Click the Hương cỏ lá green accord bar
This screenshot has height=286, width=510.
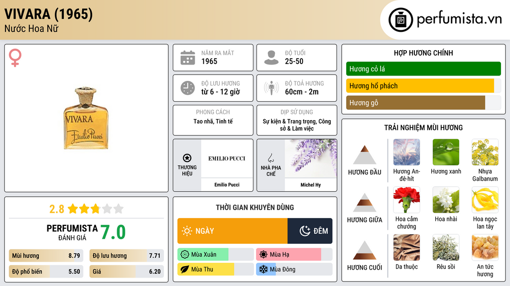coord(423,69)
